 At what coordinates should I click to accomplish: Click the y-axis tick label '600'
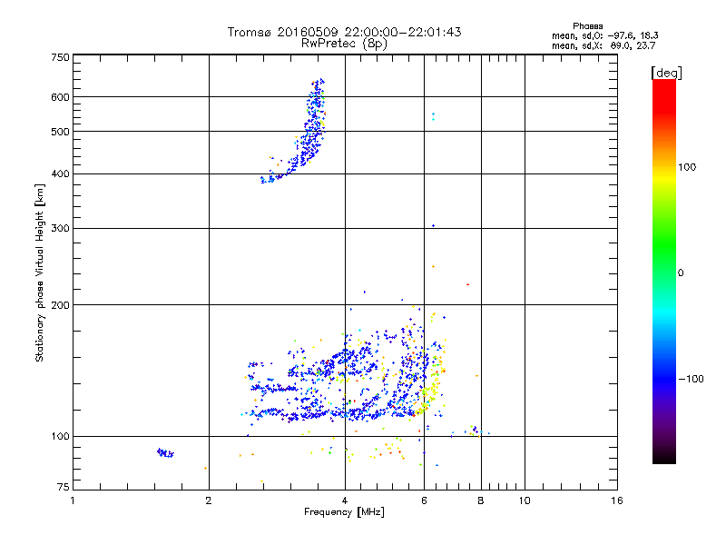point(60,97)
